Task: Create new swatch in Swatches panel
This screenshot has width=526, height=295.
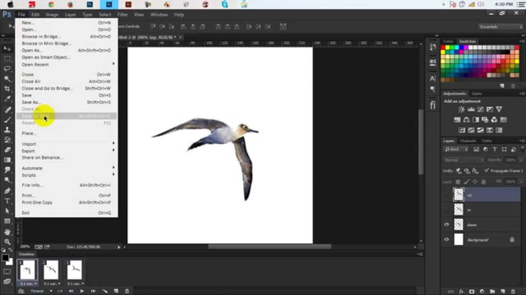Action: (x=502, y=86)
